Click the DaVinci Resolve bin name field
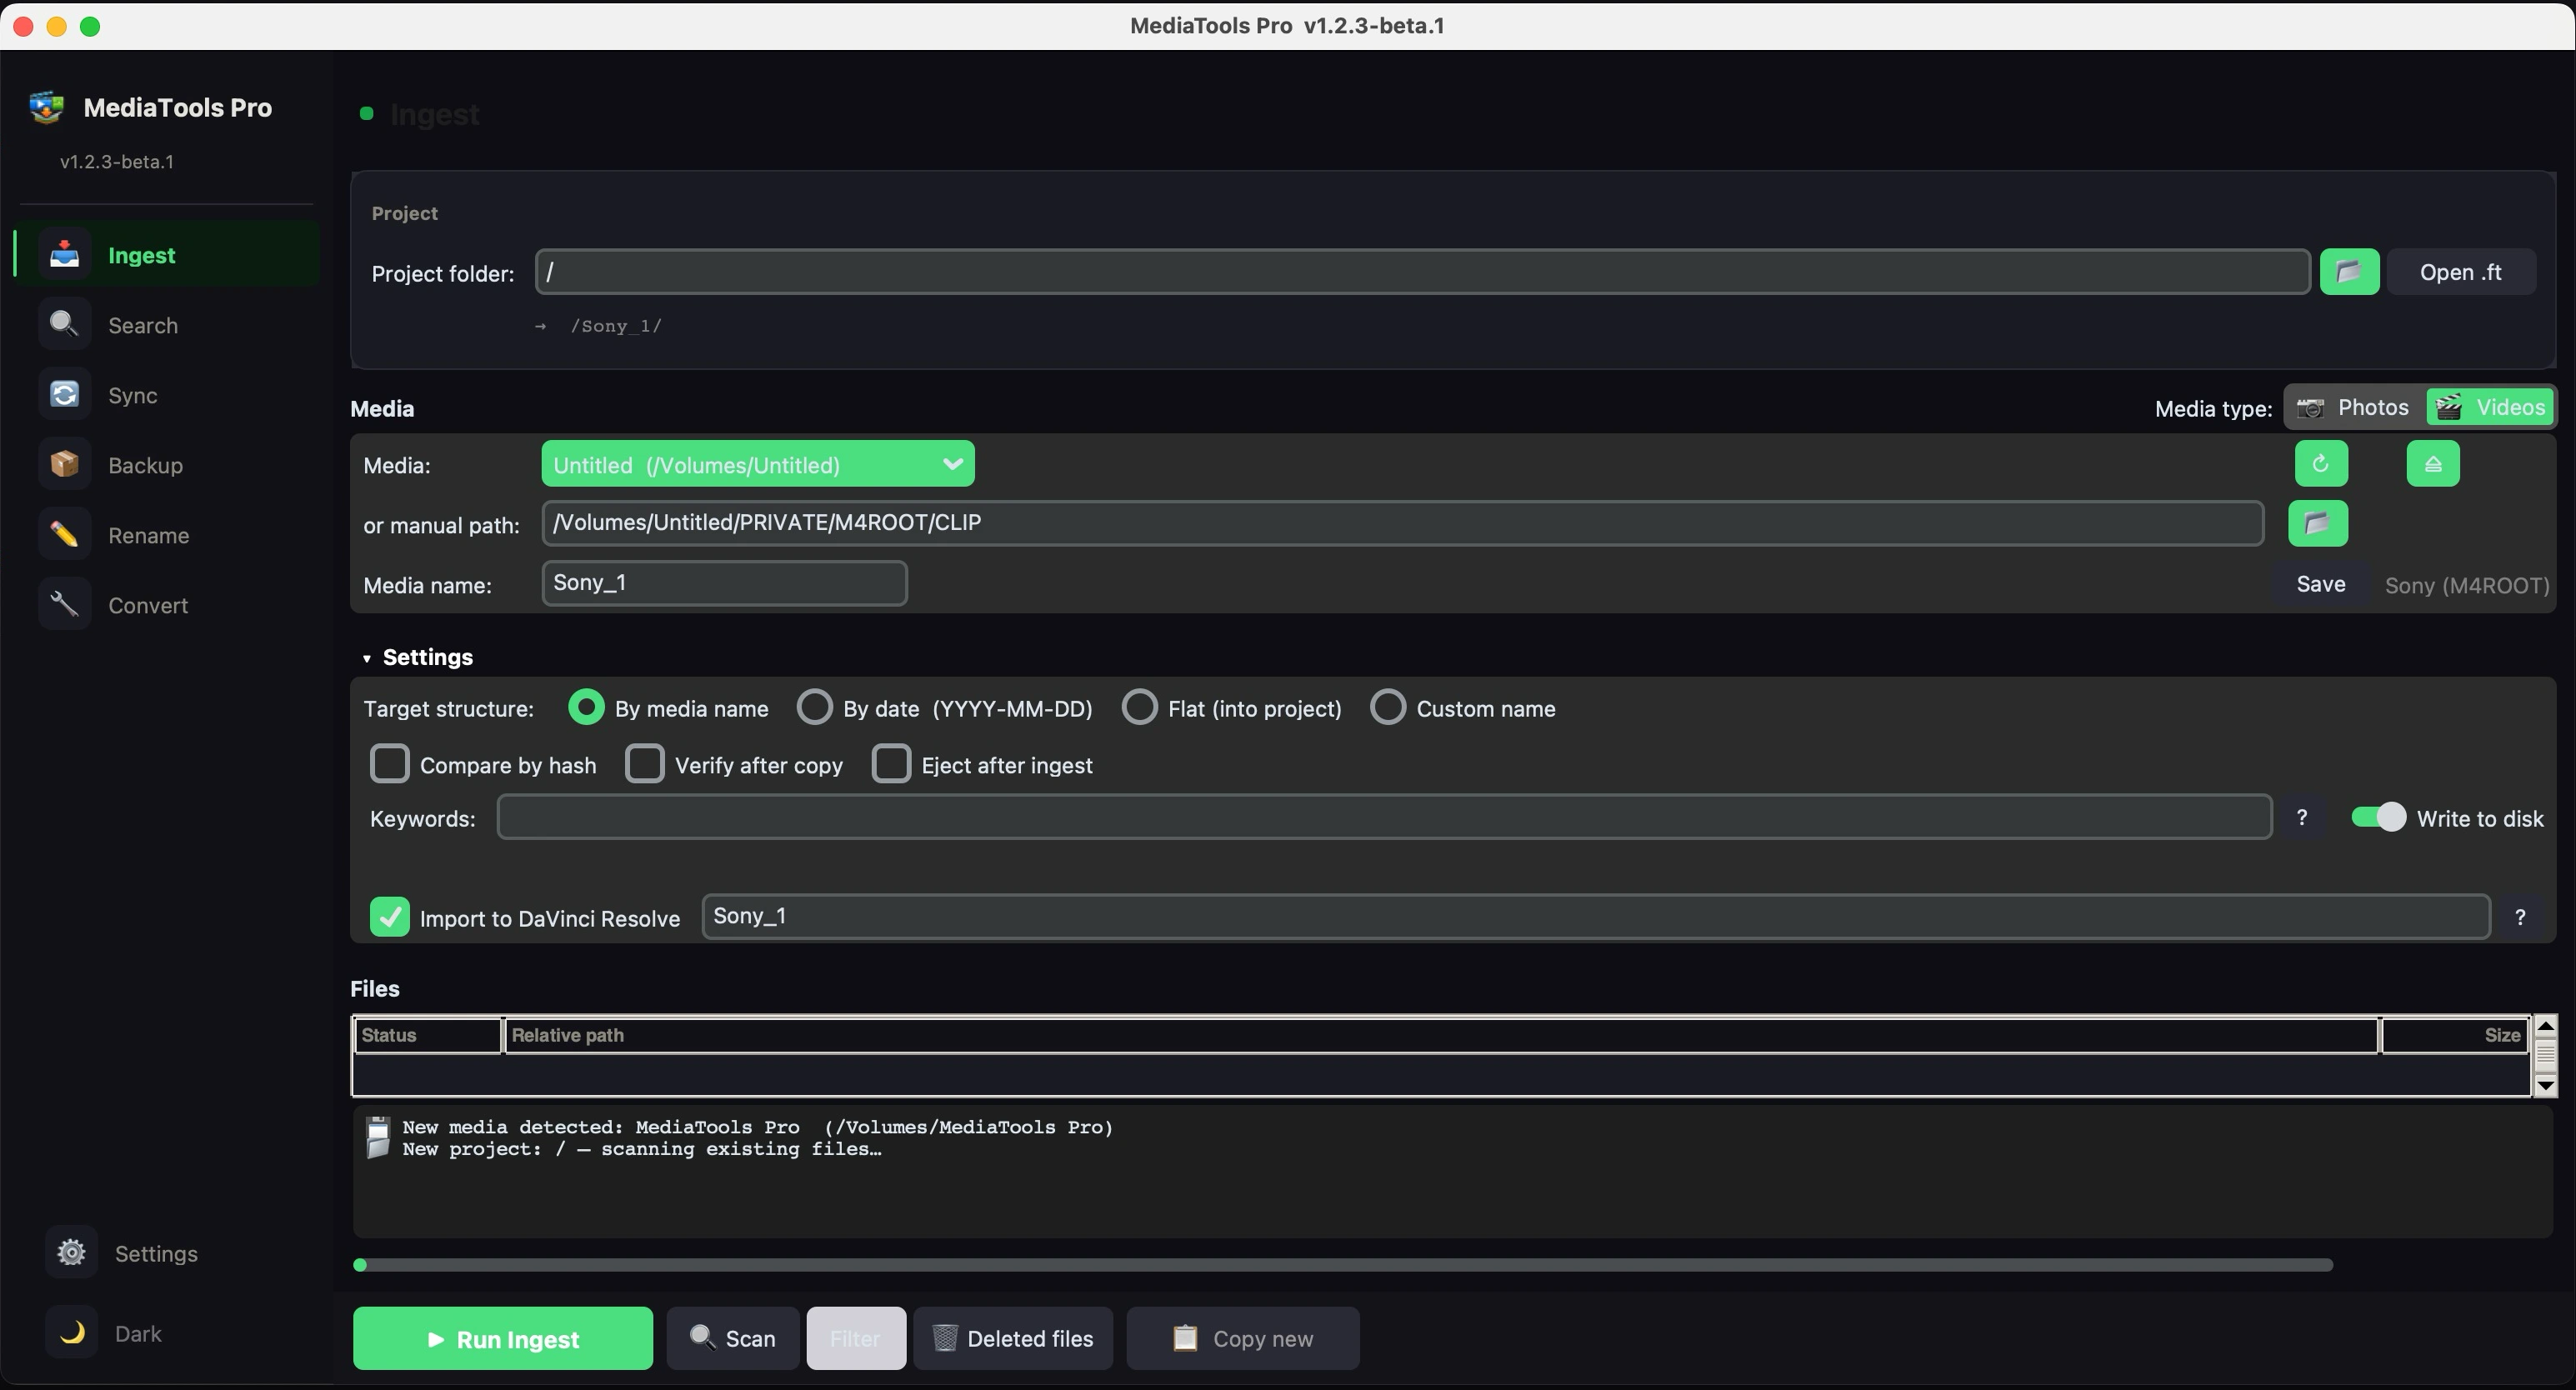The height and width of the screenshot is (1390, 2576). click(x=1596, y=917)
